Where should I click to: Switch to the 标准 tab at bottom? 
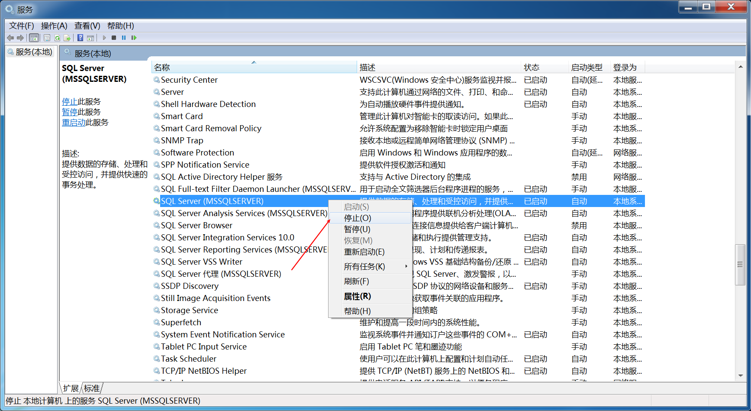(92, 388)
